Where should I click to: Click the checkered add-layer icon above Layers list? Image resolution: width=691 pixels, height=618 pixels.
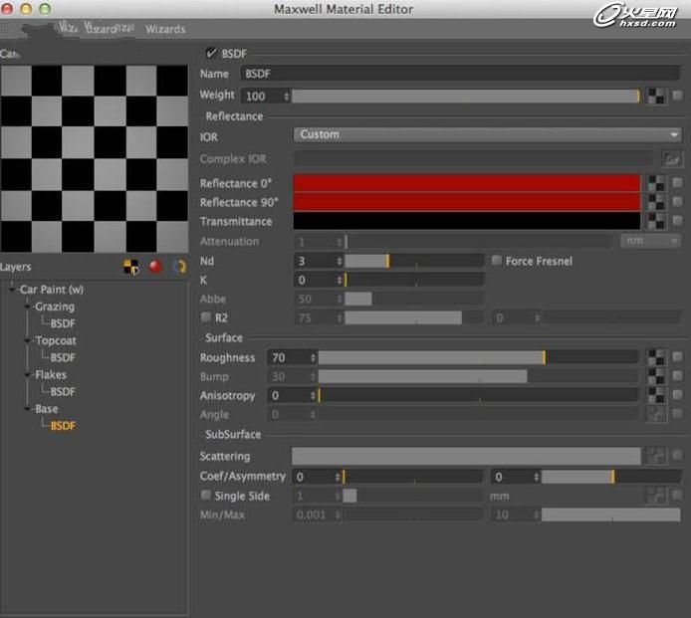point(130,267)
